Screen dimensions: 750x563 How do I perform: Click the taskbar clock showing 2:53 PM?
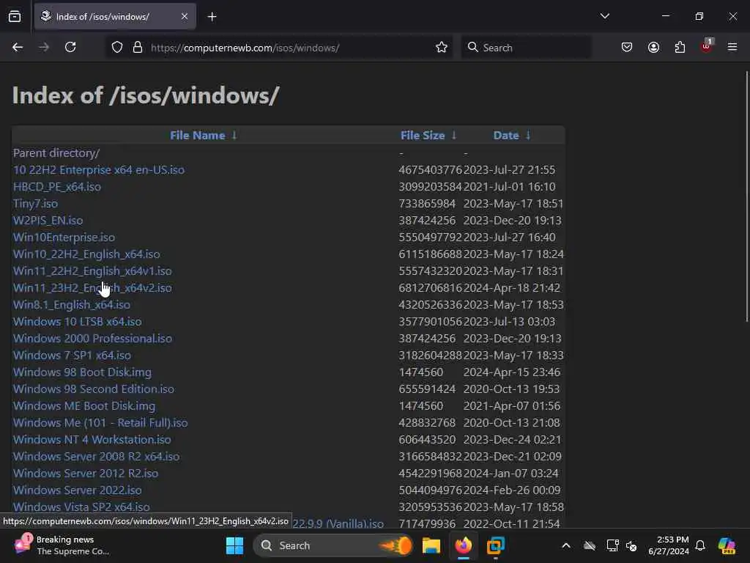669,545
